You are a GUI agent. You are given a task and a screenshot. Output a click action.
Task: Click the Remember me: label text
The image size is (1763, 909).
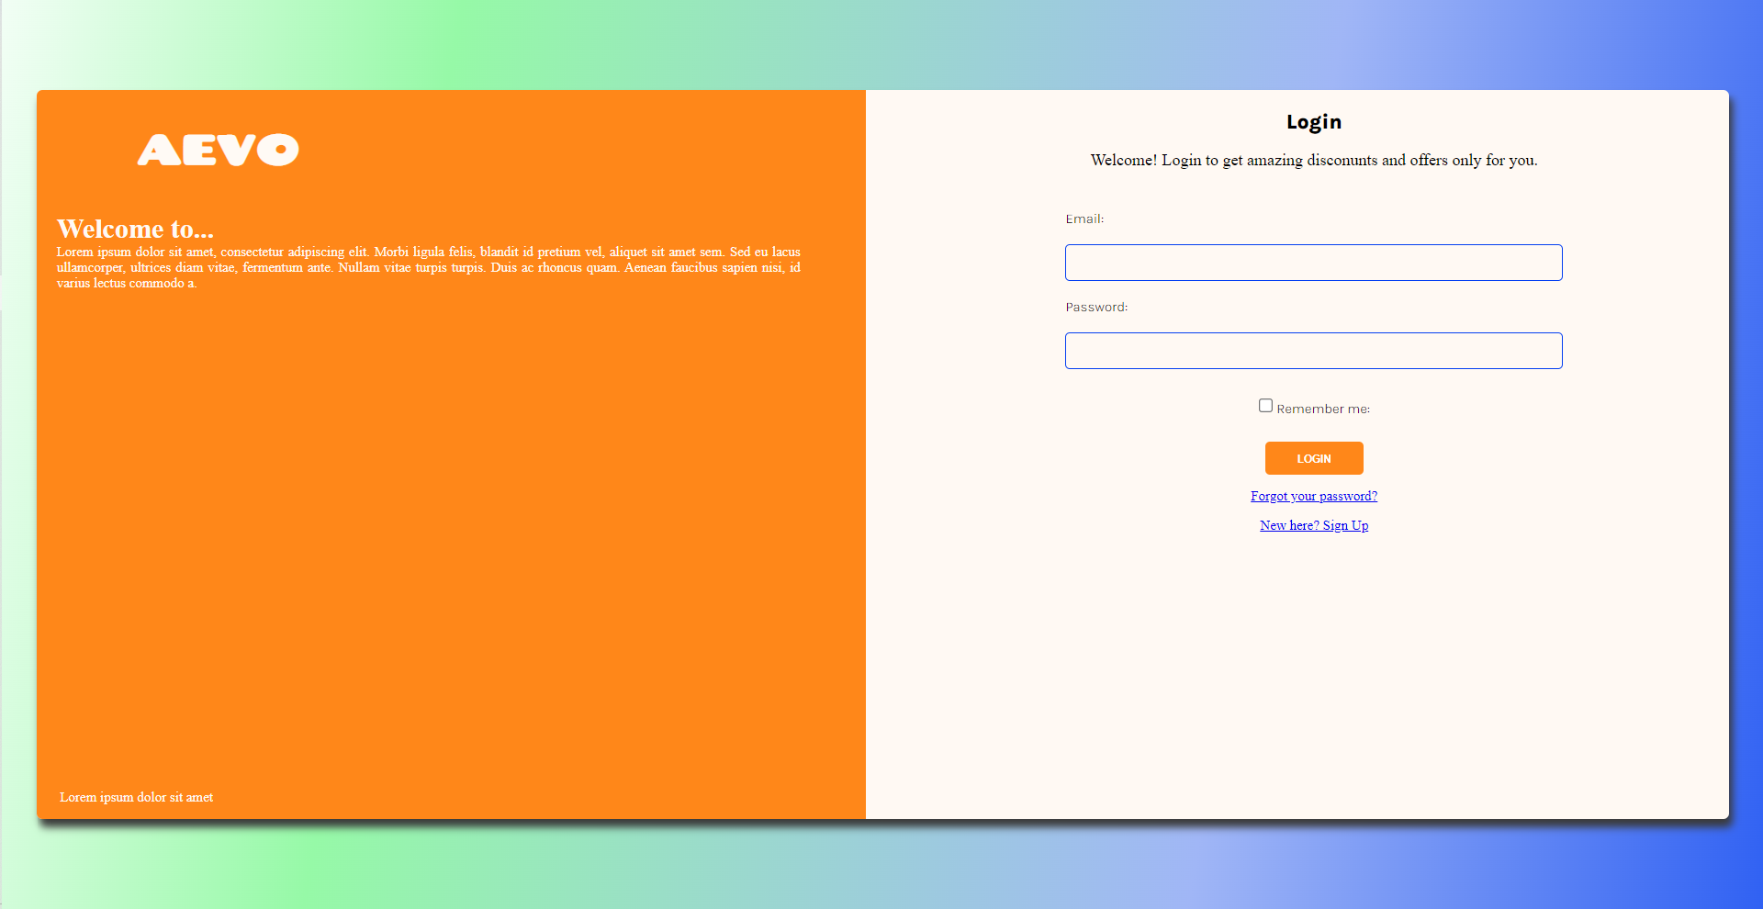(x=1322, y=409)
